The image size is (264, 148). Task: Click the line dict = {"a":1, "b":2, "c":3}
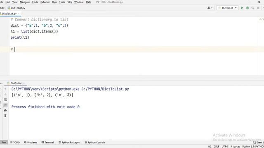click(40, 25)
